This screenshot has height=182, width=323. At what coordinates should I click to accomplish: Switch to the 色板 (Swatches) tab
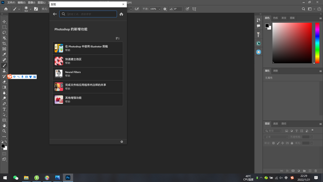276,18
